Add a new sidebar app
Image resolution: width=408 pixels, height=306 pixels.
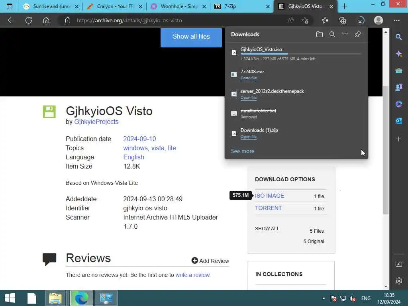(x=398, y=139)
